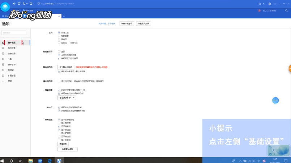Open 标签设置 in sidebar
This screenshot has height=163, width=291.
(12, 48)
